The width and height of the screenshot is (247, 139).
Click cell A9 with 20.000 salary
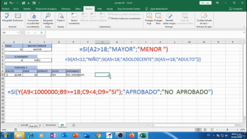(14, 75)
